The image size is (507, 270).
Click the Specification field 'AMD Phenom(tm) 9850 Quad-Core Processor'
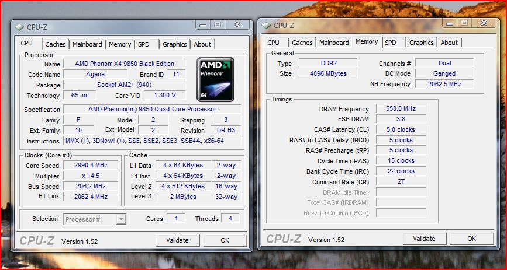[x=152, y=109]
